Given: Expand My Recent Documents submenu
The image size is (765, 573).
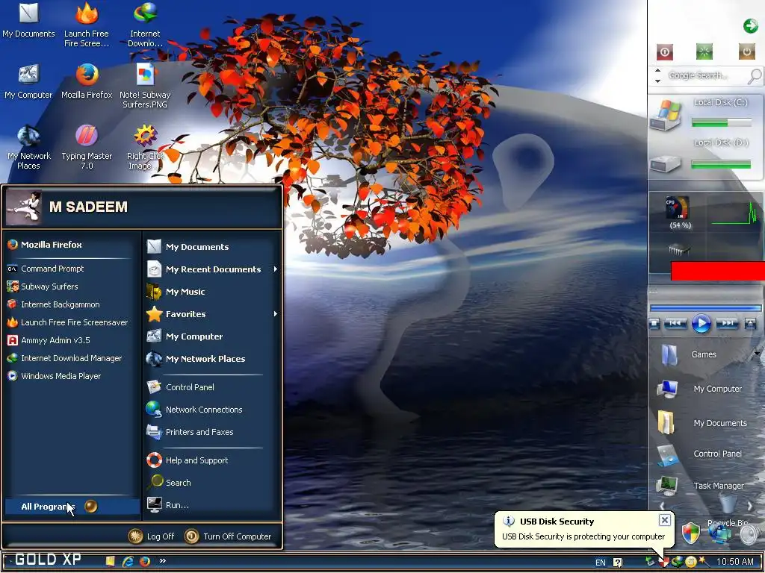Looking at the screenshot, I should [x=212, y=269].
